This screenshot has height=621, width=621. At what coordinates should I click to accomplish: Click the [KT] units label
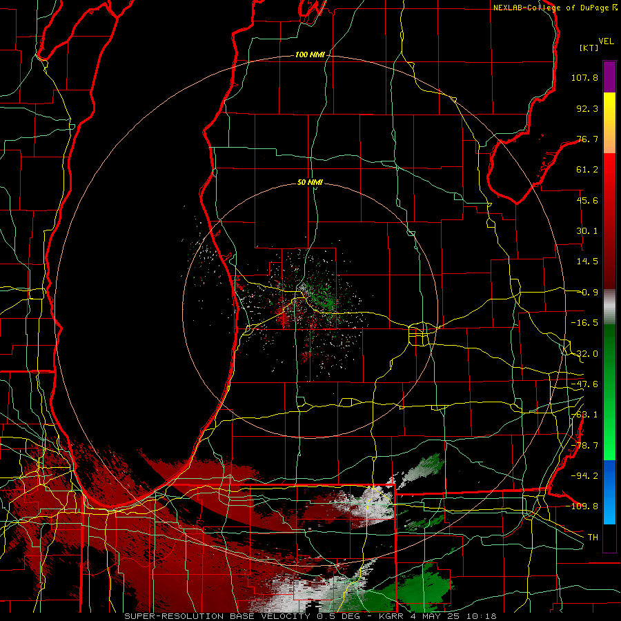[589, 48]
